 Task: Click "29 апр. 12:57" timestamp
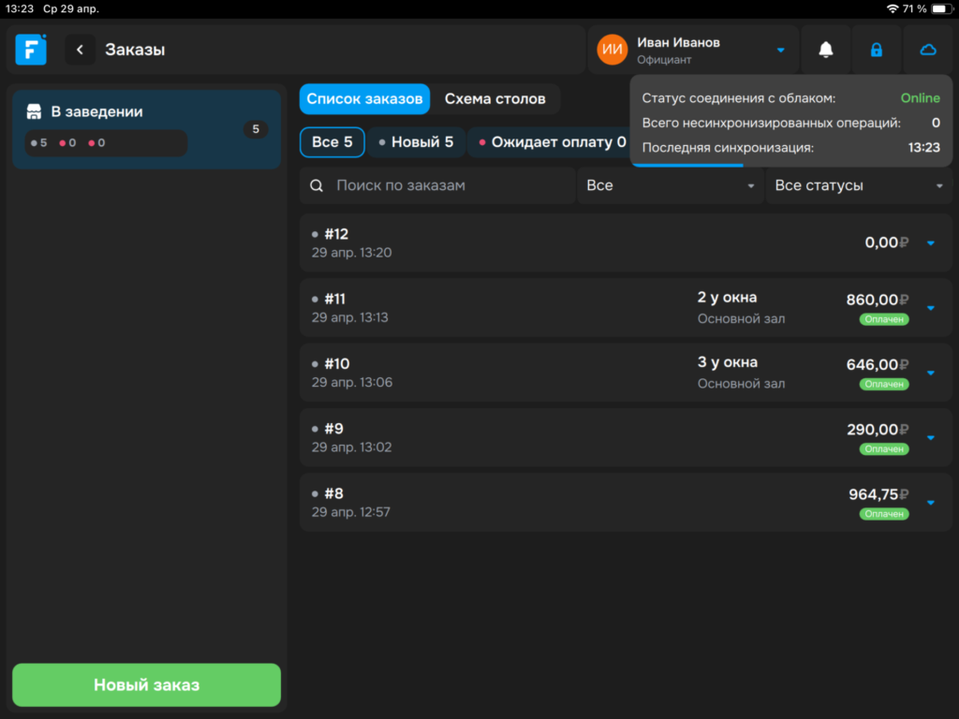[350, 512]
